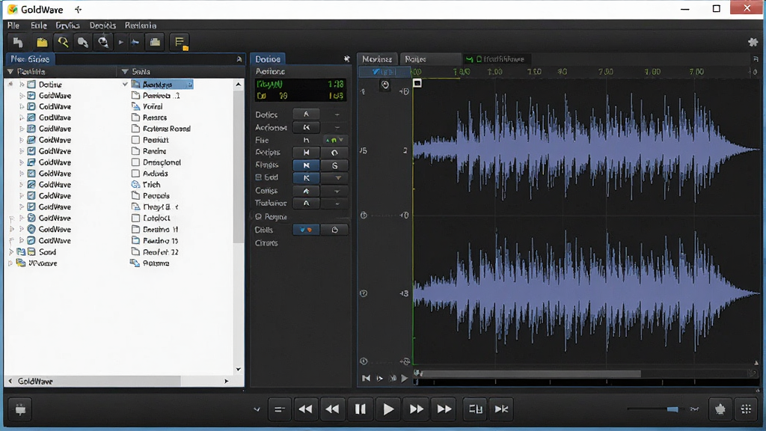766x431 pixels.
Task: Expand the Dotine tree node
Action: (x=22, y=85)
